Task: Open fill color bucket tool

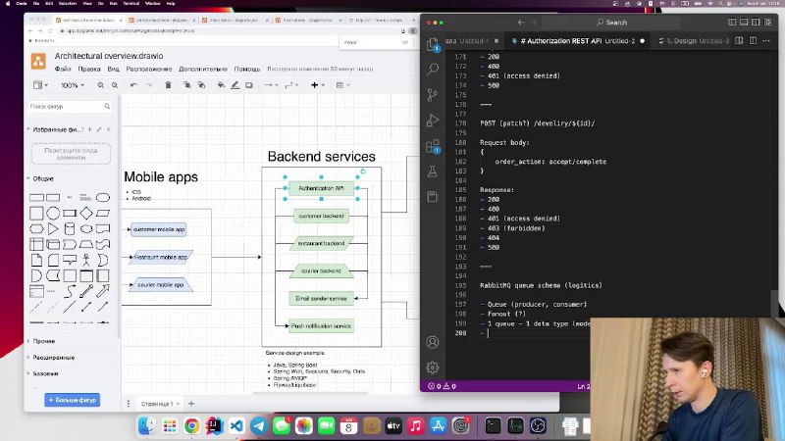Action: (221, 85)
